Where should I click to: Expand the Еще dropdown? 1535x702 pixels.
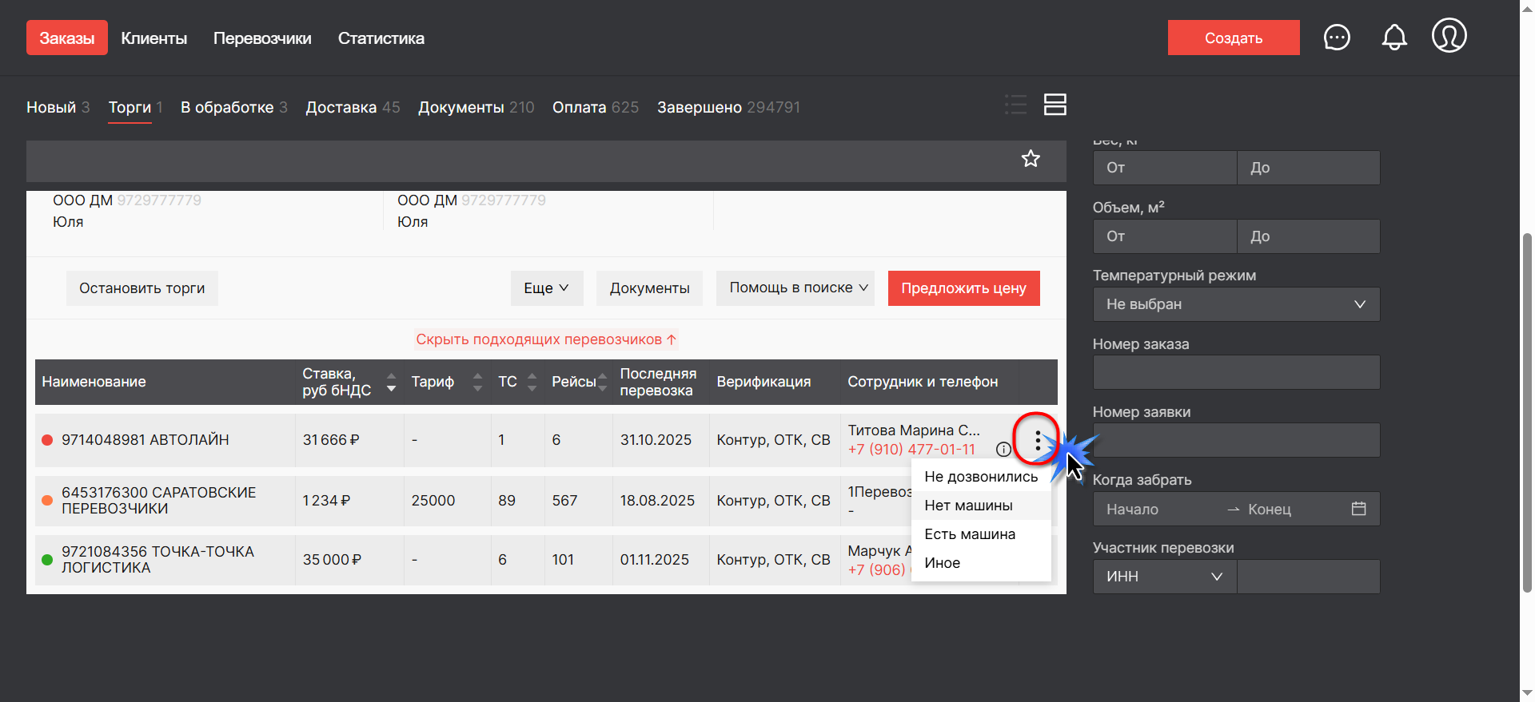point(546,288)
